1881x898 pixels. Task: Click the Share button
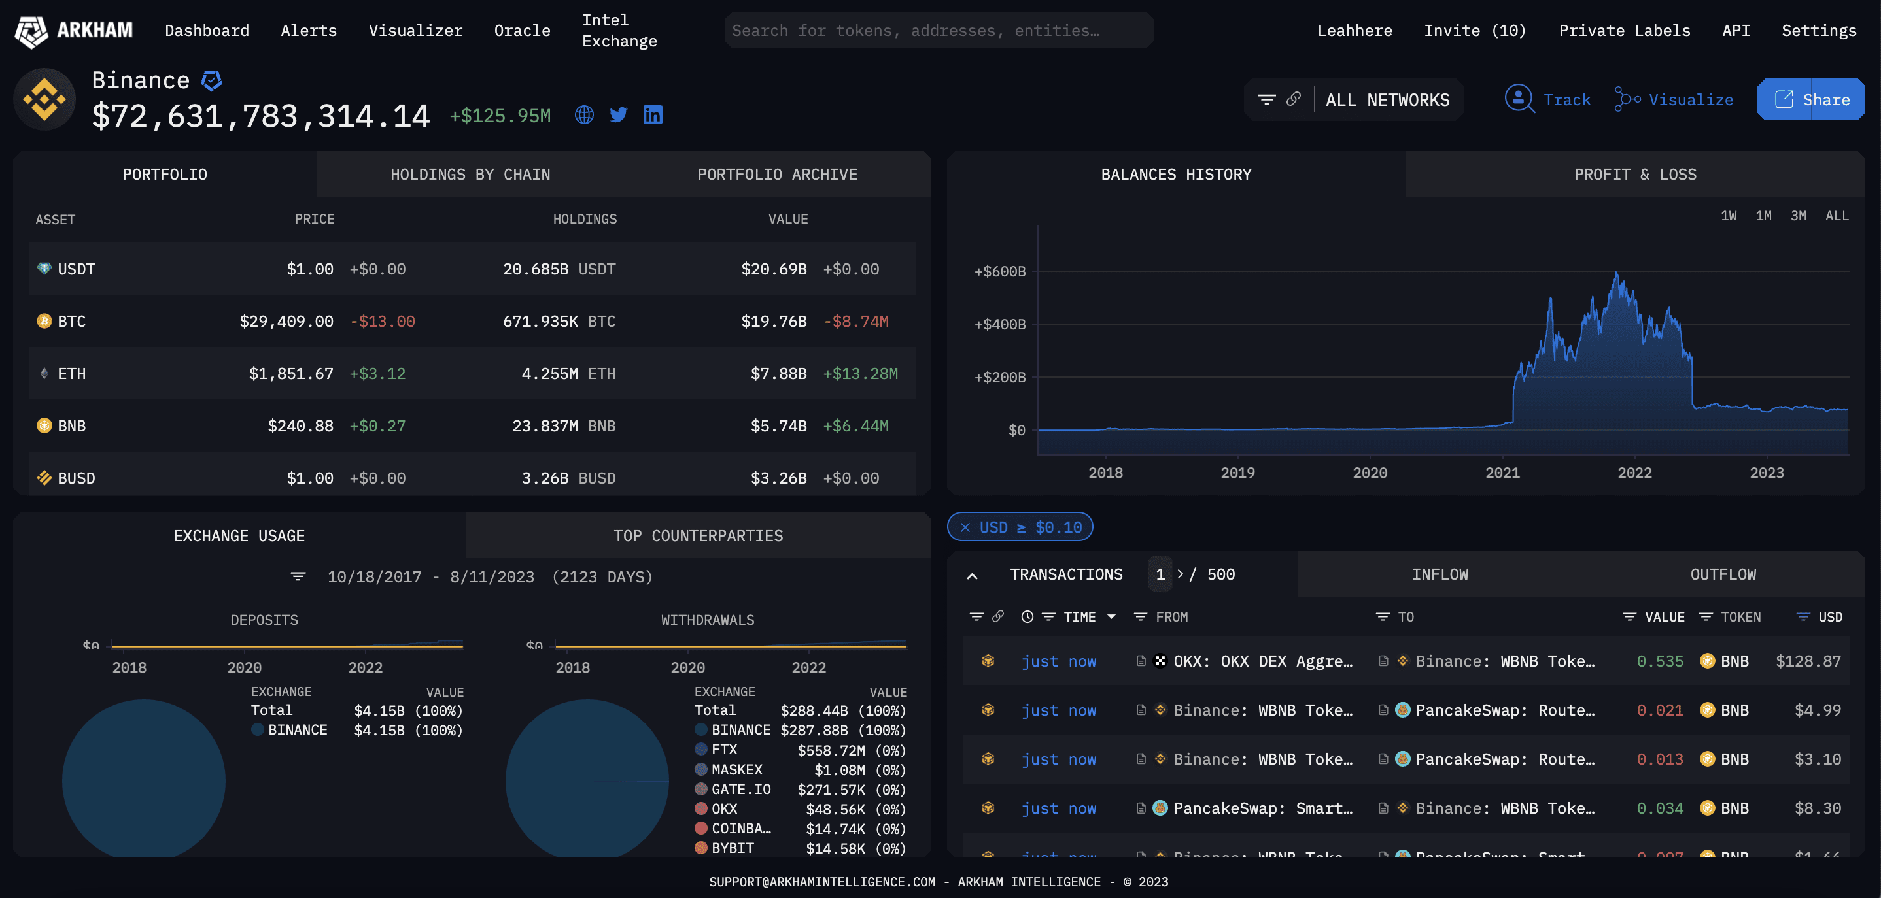(x=1811, y=99)
